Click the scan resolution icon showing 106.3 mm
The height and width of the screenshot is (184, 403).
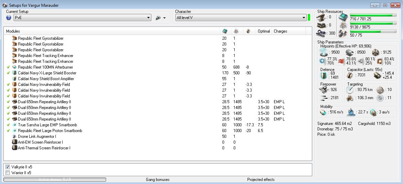click(x=350, y=98)
